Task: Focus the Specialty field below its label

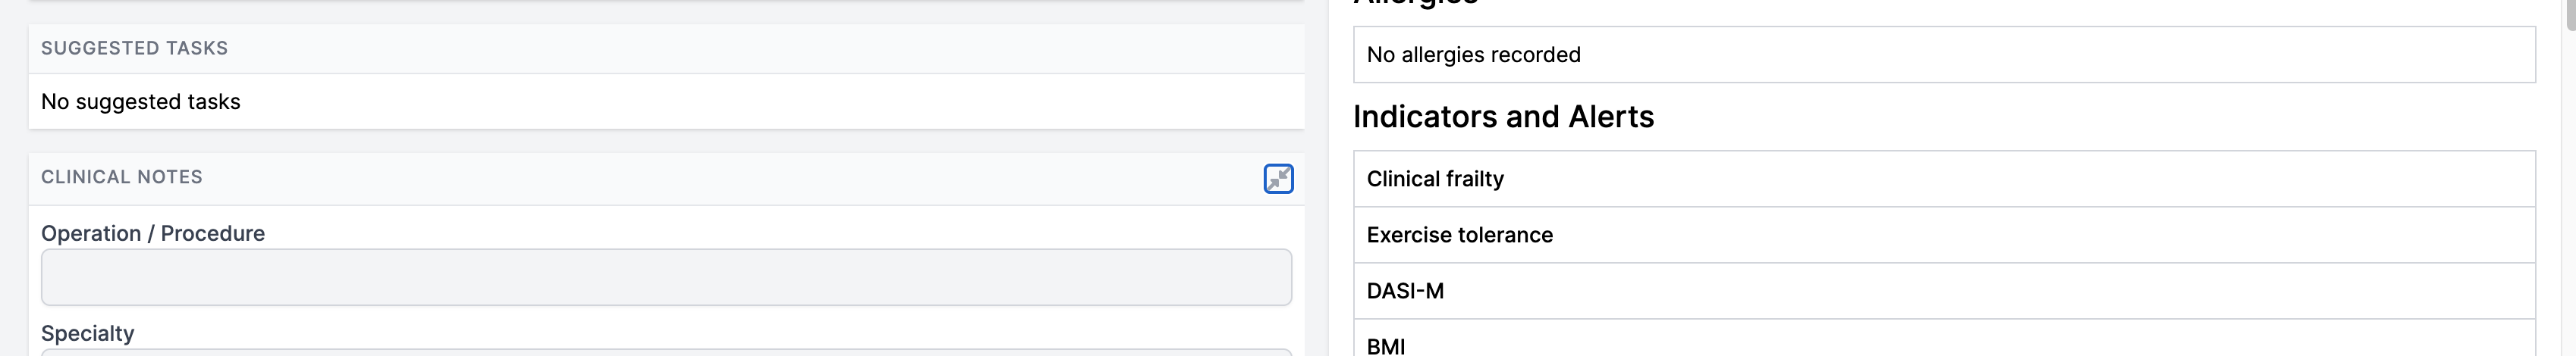Action: (666, 352)
